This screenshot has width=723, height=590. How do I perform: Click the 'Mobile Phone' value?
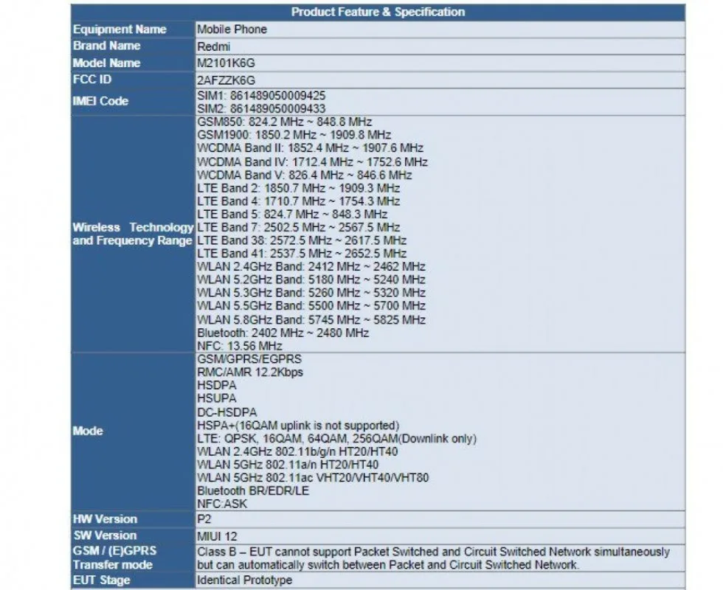point(232,29)
